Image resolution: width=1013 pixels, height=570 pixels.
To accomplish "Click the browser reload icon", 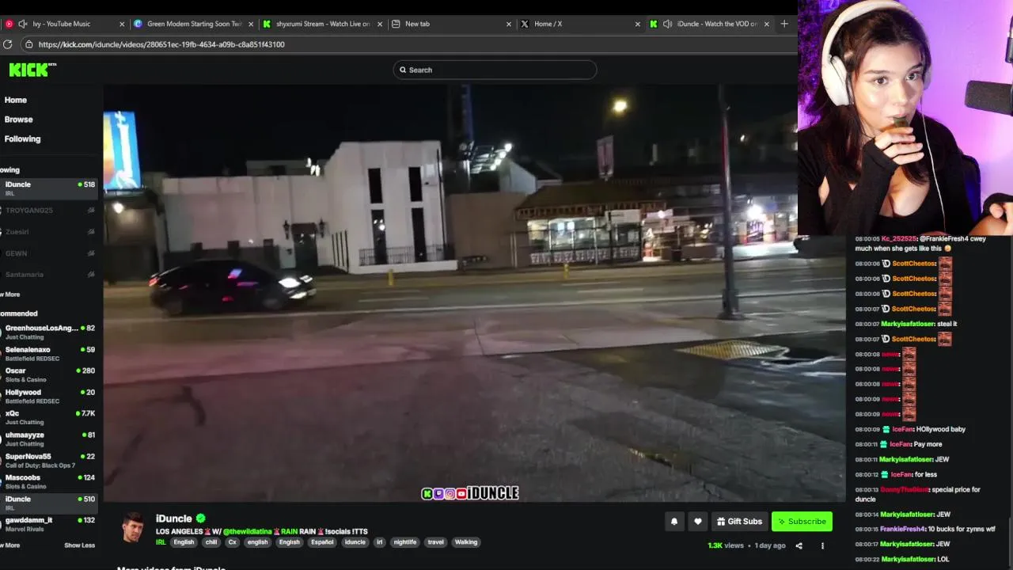I will (x=8, y=44).
